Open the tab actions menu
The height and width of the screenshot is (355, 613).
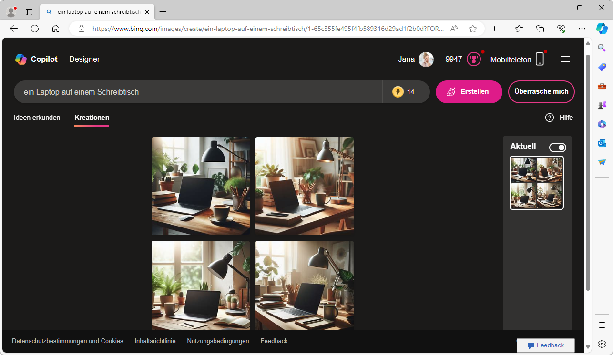coord(29,12)
